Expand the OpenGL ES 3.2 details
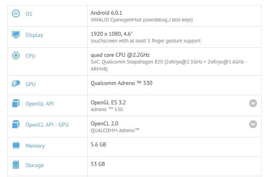This screenshot has width=269, height=177. [253, 103]
